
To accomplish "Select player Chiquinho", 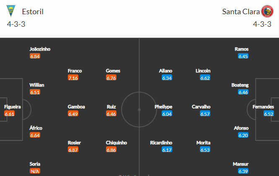I will [x=116, y=143].
